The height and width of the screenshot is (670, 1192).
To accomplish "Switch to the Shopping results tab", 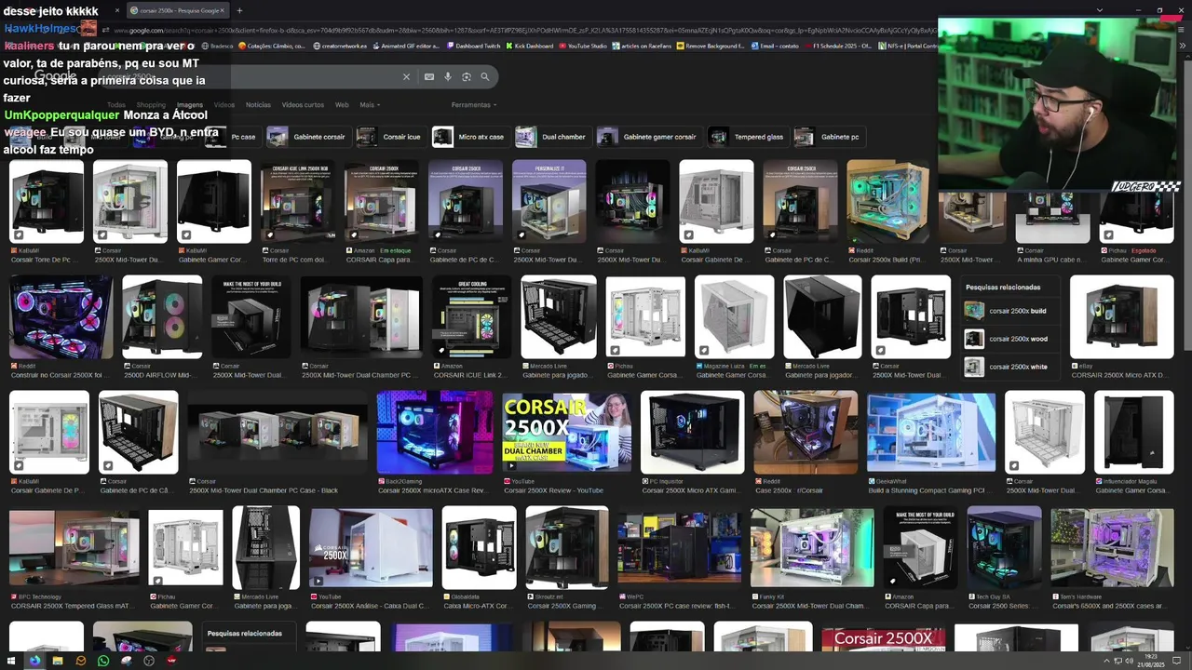I will tap(151, 105).
